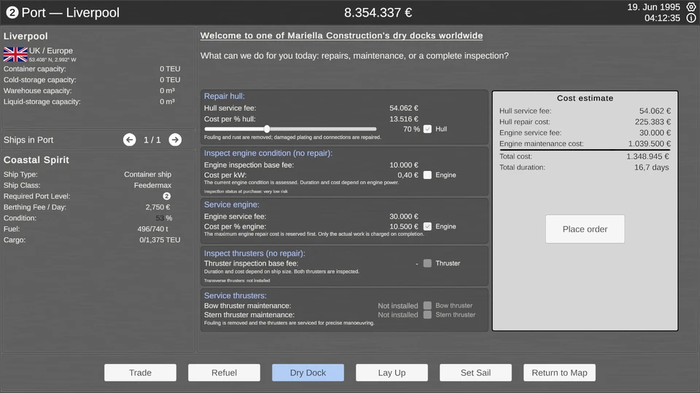Toggle the Hull repair checkbox
Screen dimensions: 700x393
click(427, 130)
